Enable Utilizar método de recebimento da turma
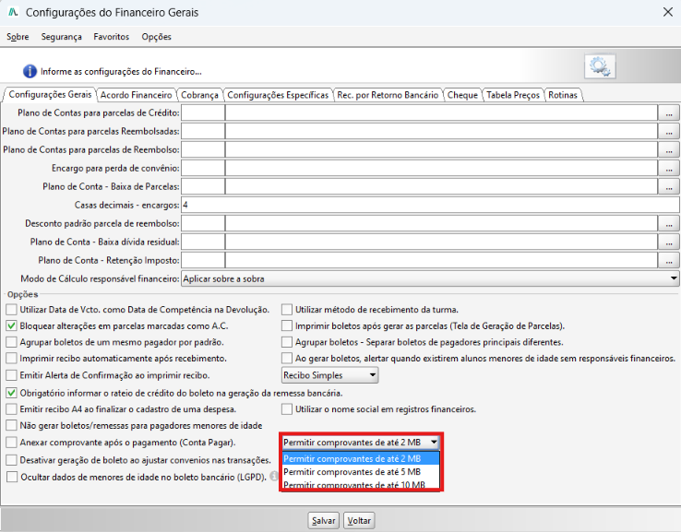 point(287,310)
